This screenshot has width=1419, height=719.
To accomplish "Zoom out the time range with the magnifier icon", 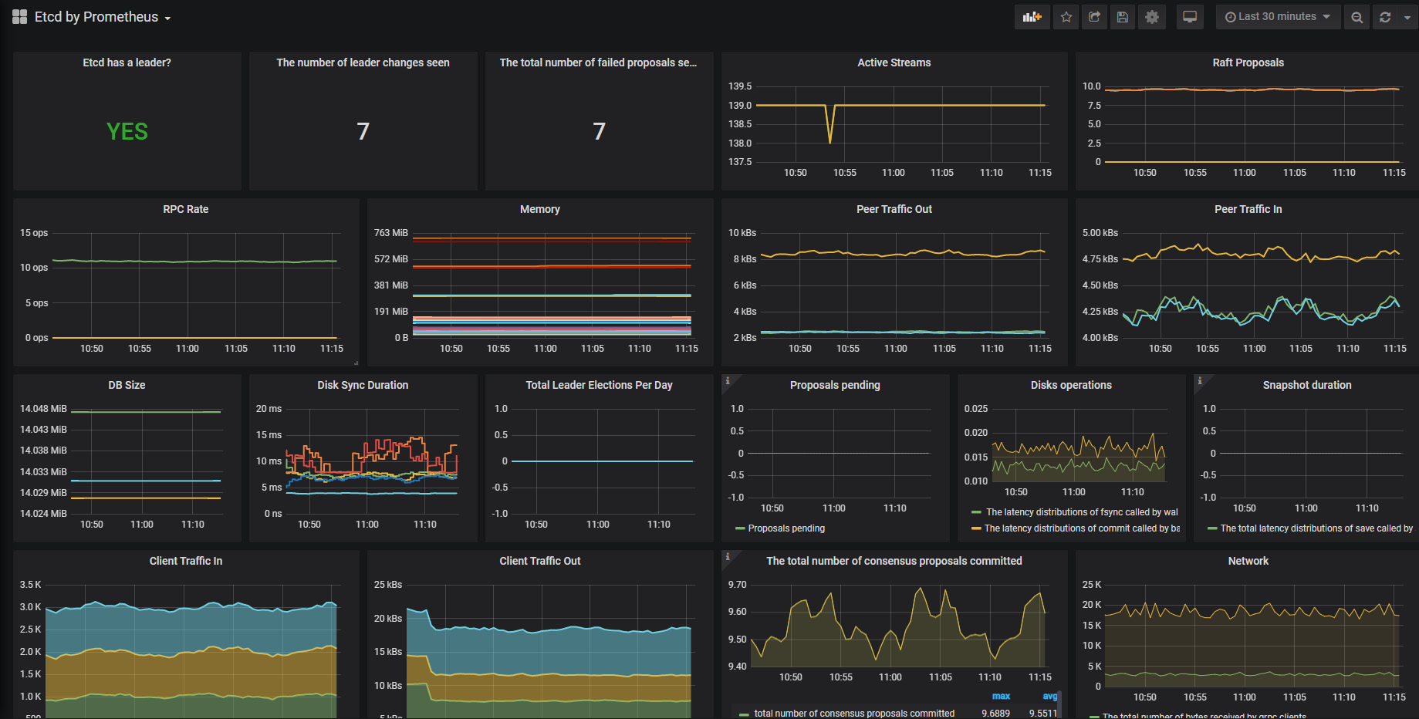I will 1356,17.
